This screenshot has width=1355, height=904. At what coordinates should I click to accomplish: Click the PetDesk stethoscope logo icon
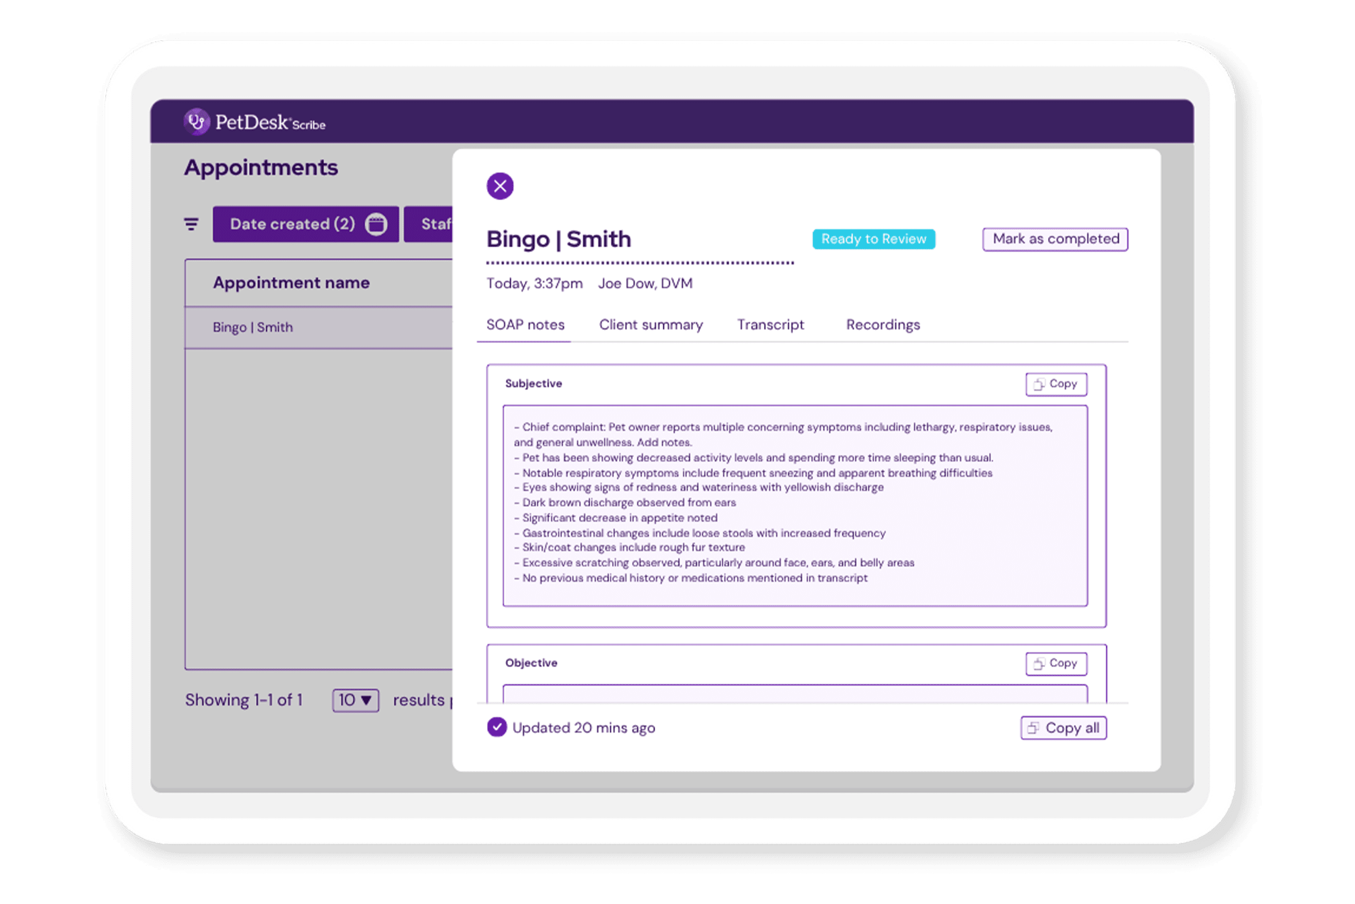pos(196,122)
